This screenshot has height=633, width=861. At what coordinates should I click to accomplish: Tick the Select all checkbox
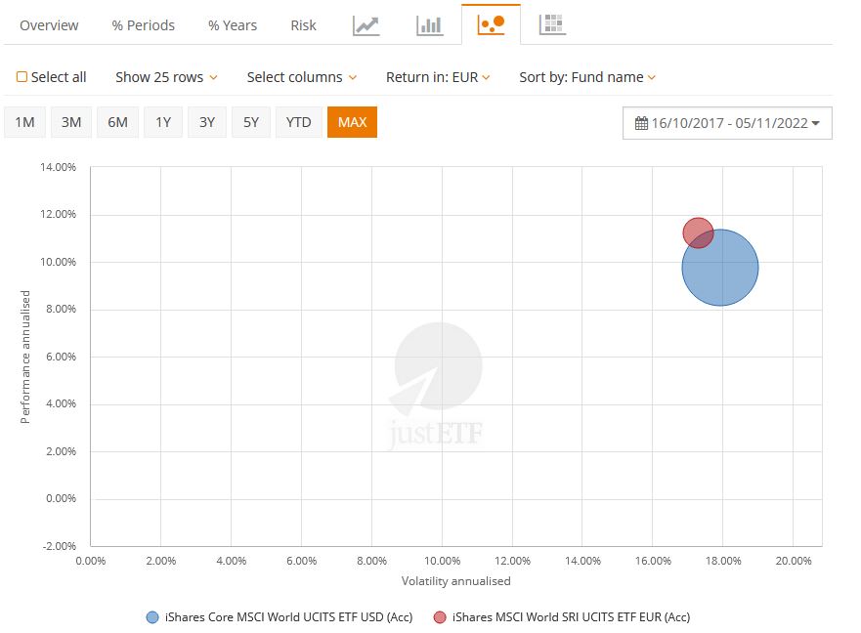coord(22,77)
